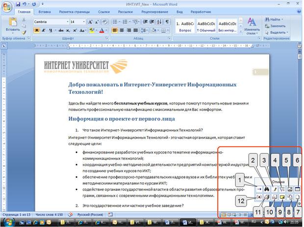304x227 pixels.
Task: Apply yellow text highlight color
Action: [92, 30]
